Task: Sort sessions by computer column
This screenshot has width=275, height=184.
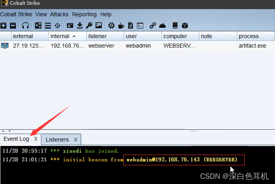Action: pos(180,36)
